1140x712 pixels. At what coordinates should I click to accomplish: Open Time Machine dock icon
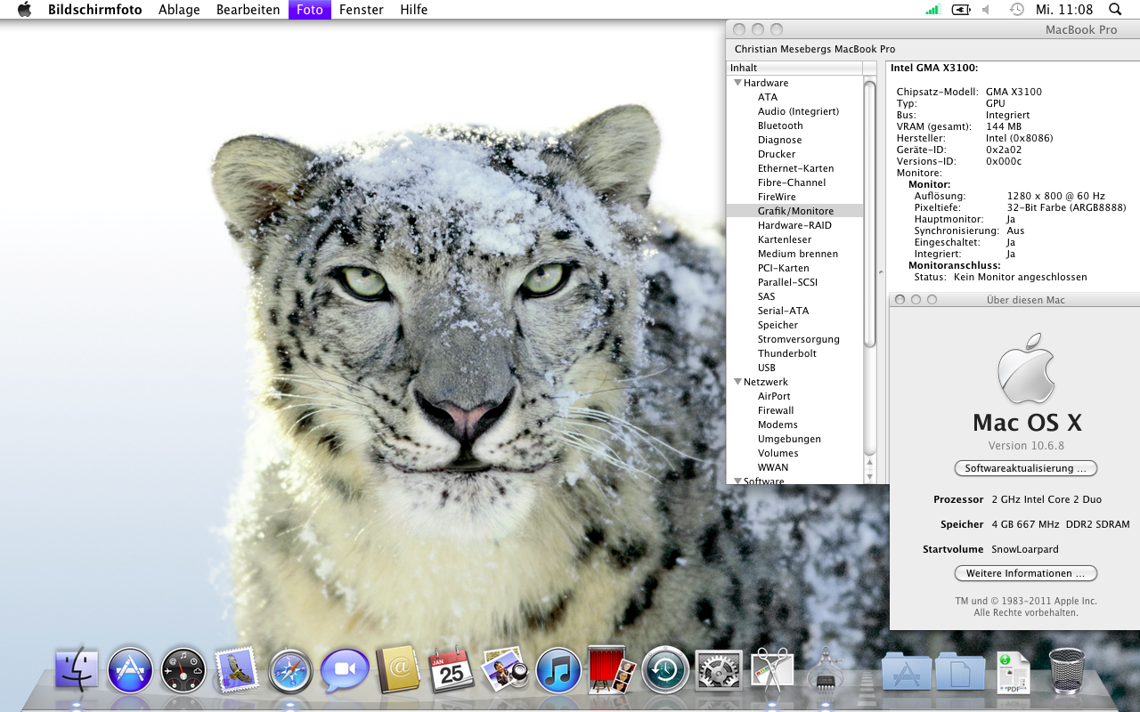point(665,670)
